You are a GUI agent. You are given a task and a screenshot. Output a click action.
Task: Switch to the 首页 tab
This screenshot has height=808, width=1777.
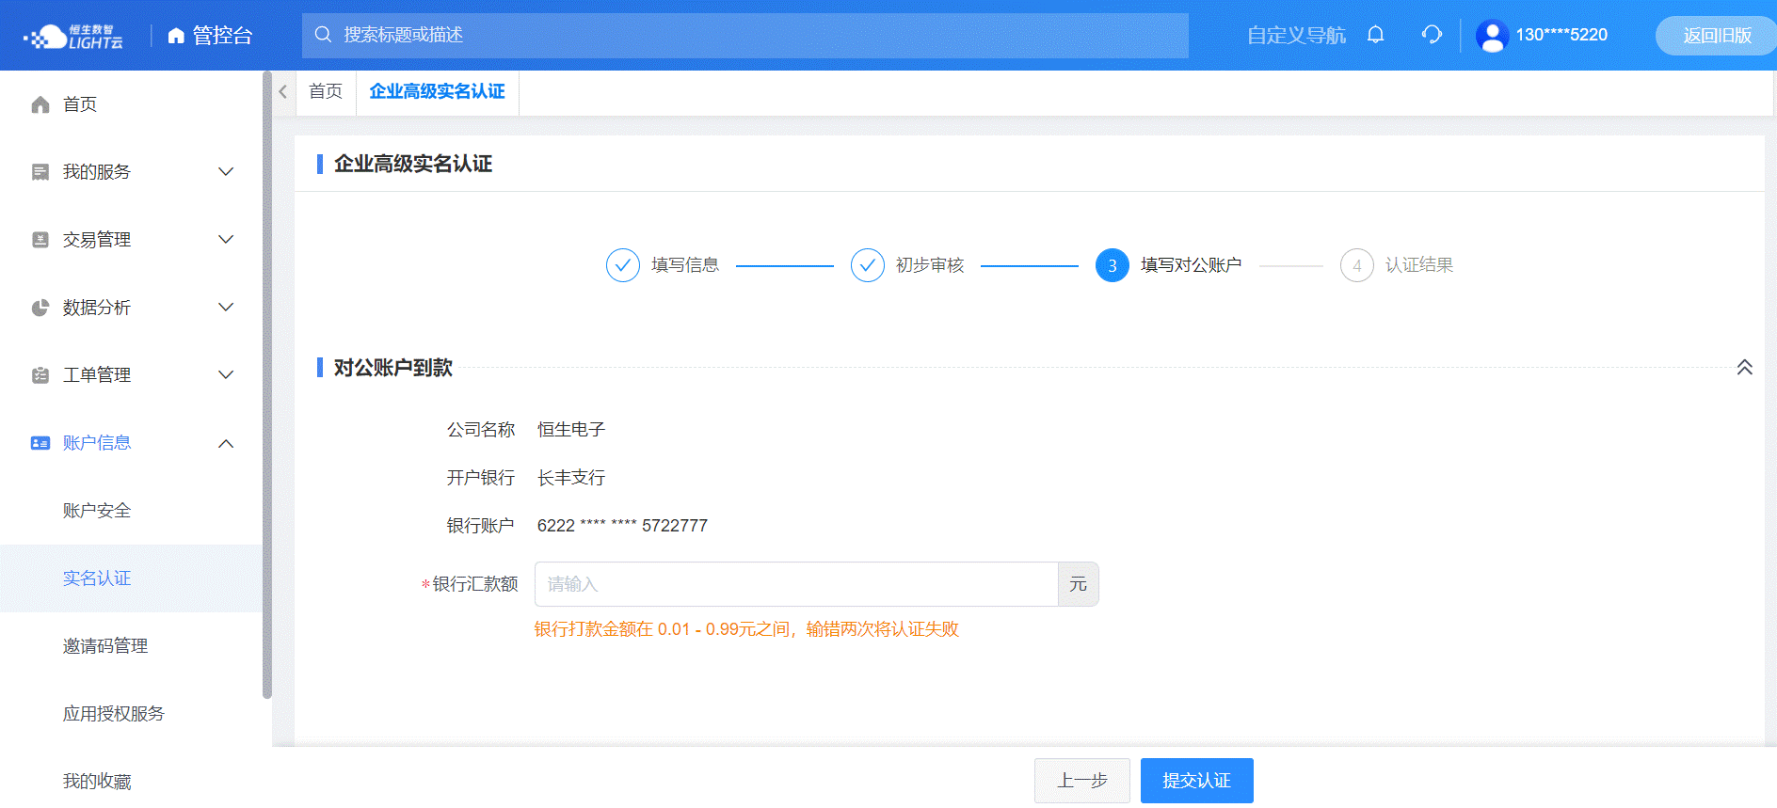click(326, 92)
